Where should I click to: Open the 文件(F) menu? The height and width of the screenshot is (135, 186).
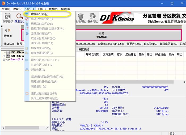pyautogui.click(x=6, y=9)
